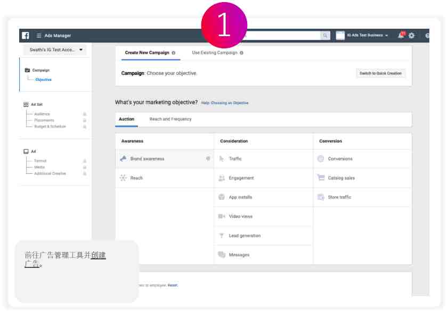Screen dimensions: 448x311
Task: Open the Swathi's IG Test Account dropdown
Action: (x=55, y=49)
